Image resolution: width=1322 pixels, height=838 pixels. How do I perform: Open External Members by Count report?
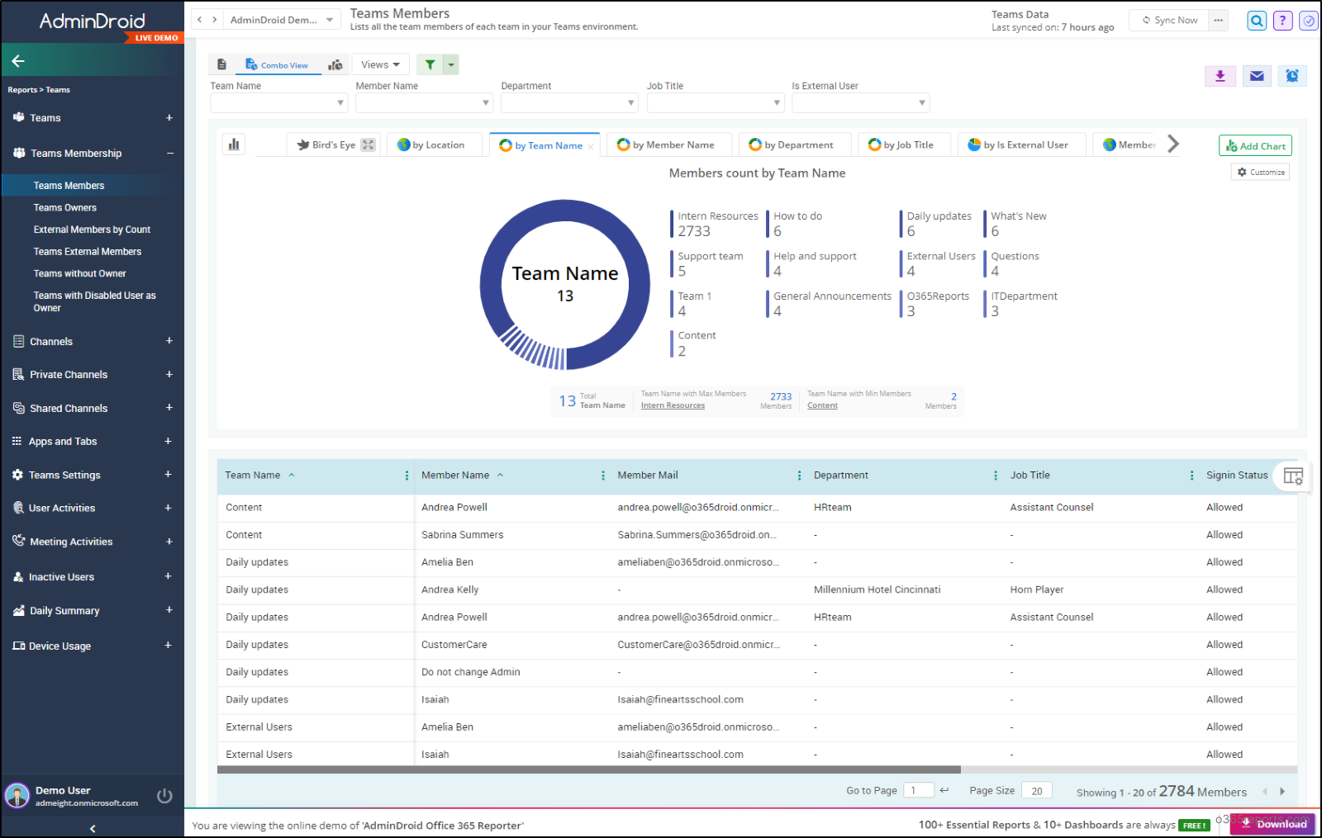point(92,230)
